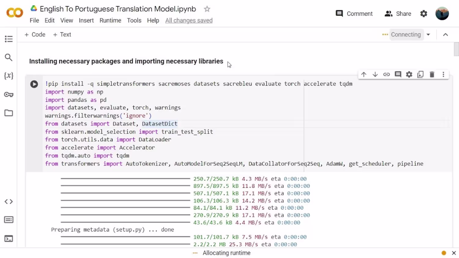
Task: Expand the Connecting runtime dropdown arrow
Action: [428, 35]
